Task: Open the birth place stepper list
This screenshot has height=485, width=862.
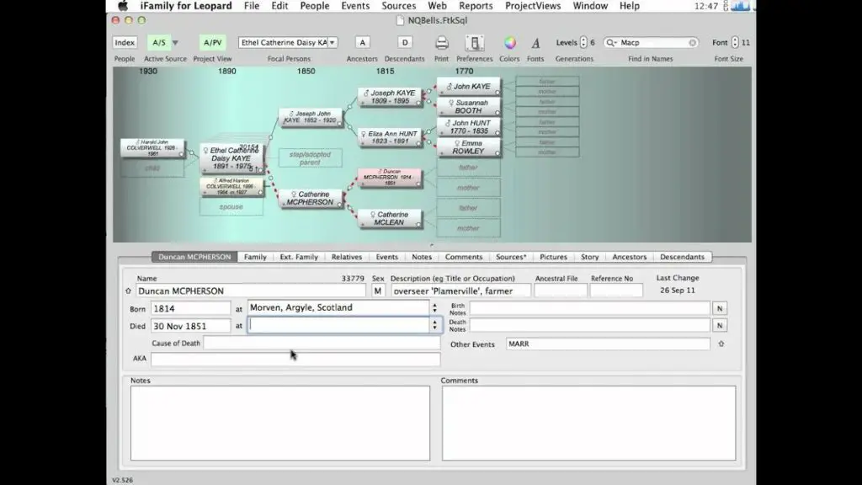Action: 435,308
